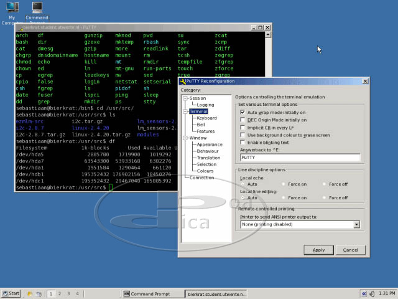Disable Auto wrap mode initially on
Viewport: 398px width, 299px height.
(243, 112)
